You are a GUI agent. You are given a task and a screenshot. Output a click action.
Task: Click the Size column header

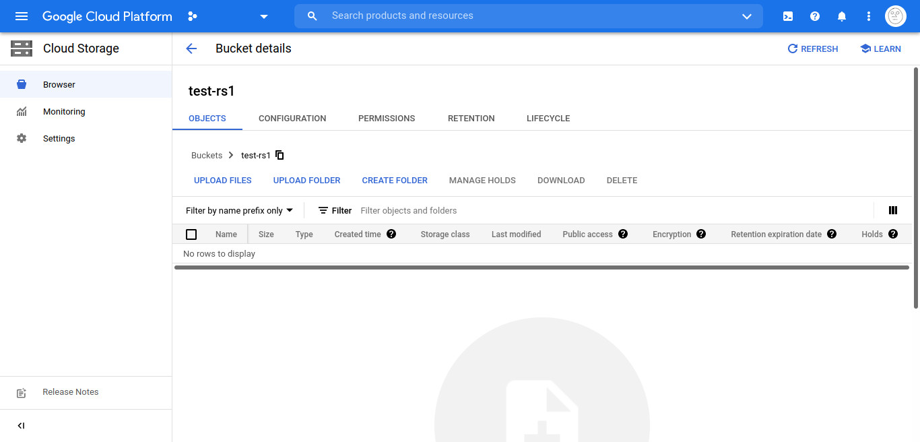click(x=266, y=234)
